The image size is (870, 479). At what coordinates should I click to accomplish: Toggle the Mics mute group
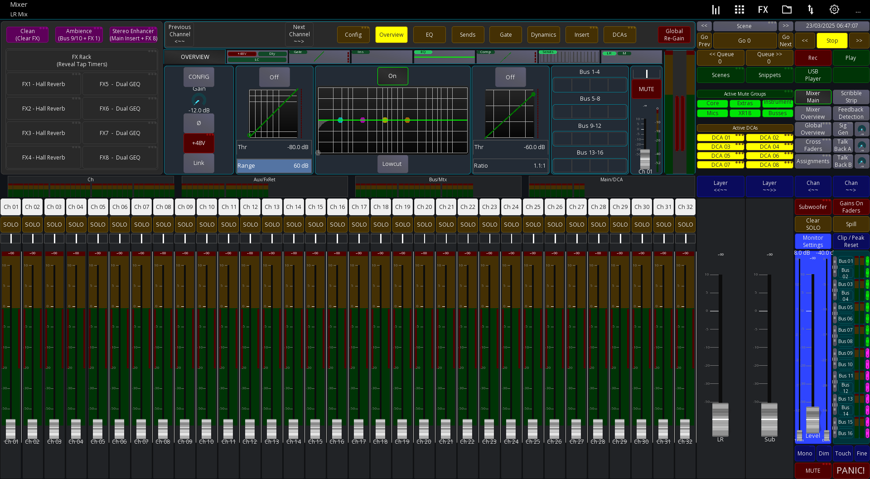click(712, 113)
